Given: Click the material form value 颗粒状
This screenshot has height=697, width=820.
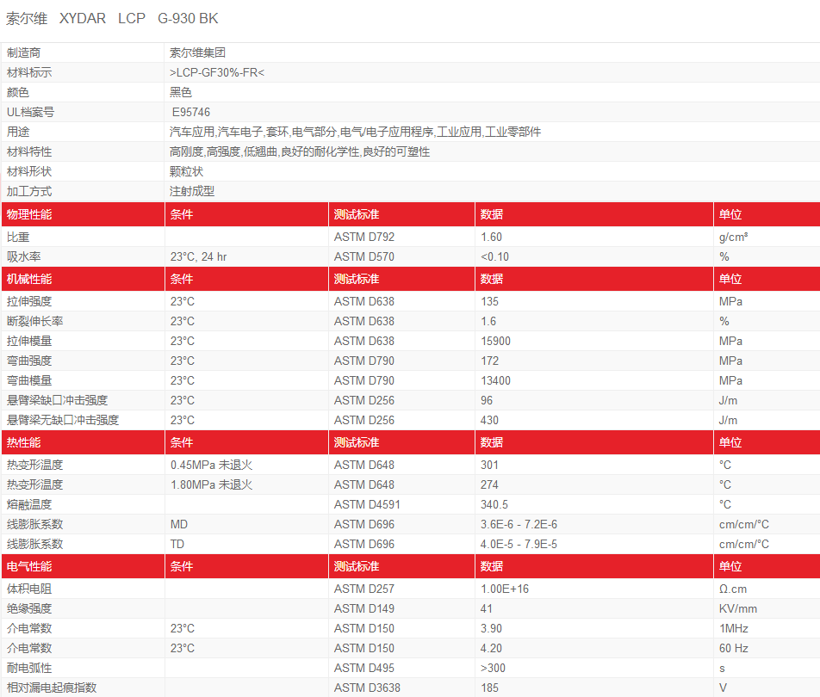Looking at the screenshot, I should (186, 171).
